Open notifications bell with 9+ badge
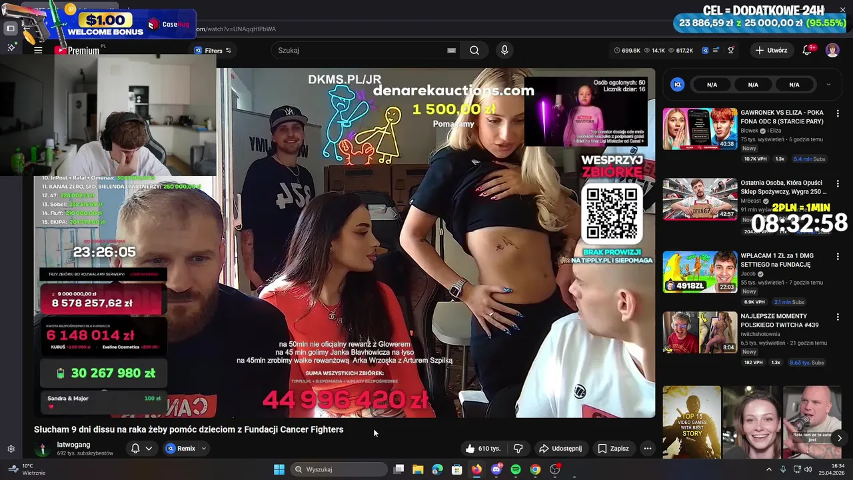Screen dimensions: 853x480 [808, 50]
